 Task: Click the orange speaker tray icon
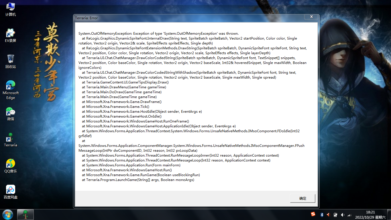tap(328, 215)
